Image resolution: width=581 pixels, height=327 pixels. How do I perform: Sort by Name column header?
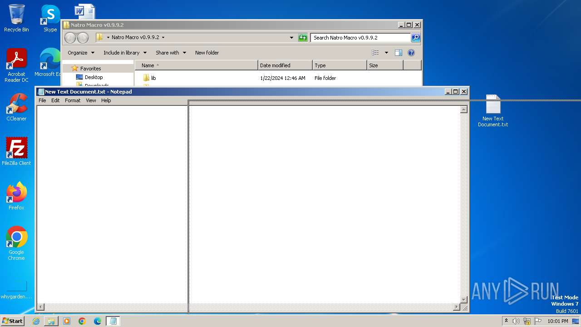pos(196,65)
